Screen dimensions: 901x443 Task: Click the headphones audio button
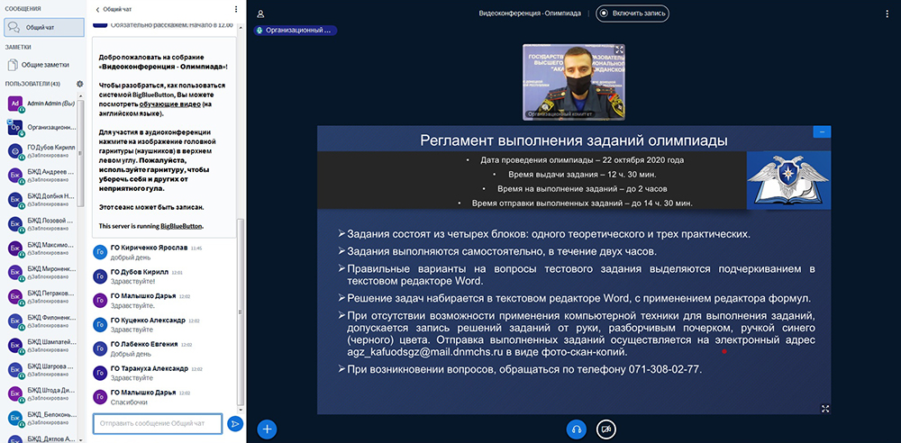(577, 429)
